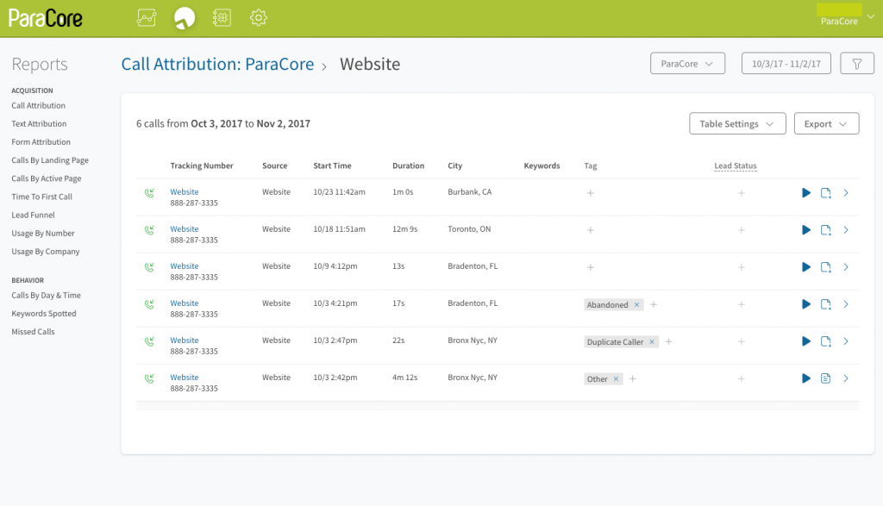Play recording for the 10/9 4:12pm call
This screenshot has height=506, width=883.
pos(806,267)
